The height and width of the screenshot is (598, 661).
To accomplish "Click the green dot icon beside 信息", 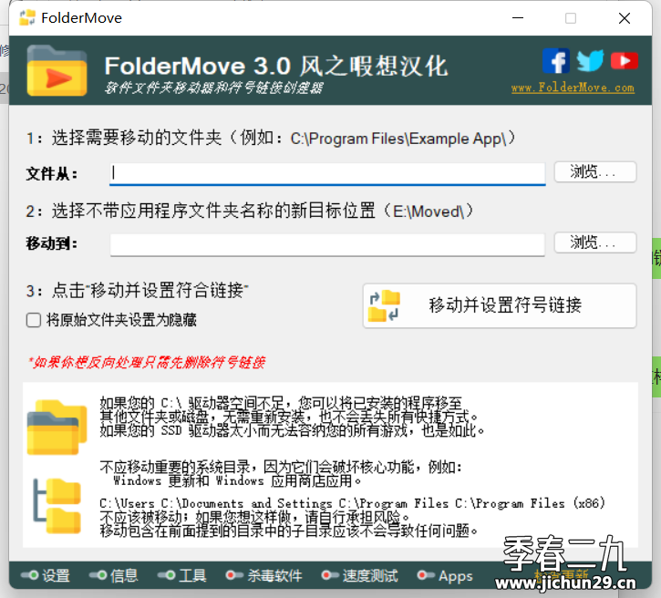I will click(98, 575).
